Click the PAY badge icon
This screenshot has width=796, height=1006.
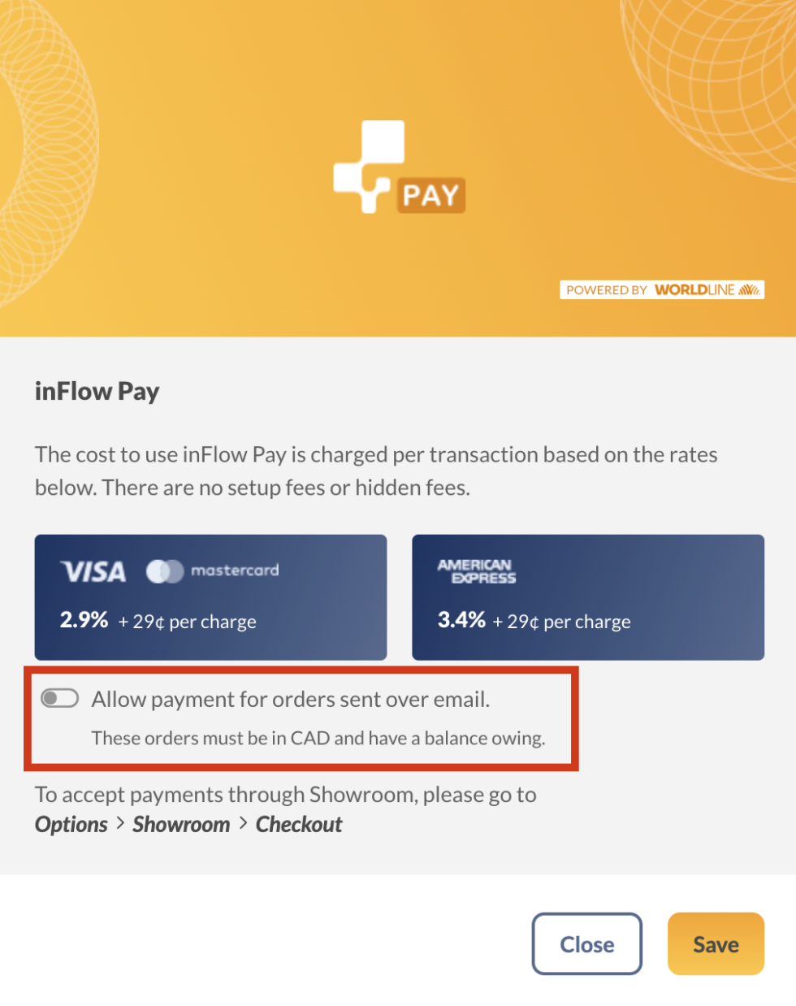430,195
